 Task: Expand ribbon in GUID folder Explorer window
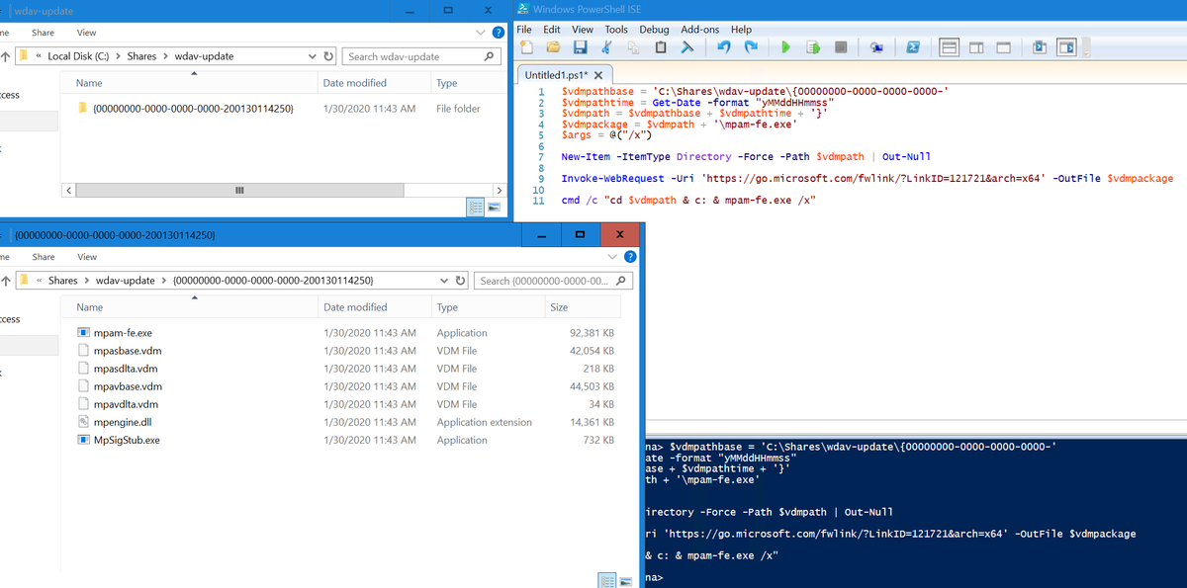point(613,257)
